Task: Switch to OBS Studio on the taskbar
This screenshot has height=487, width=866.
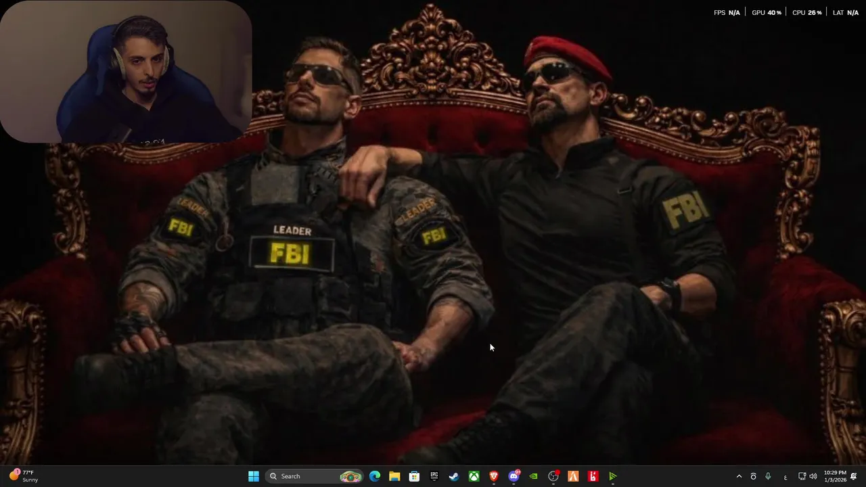Action: (553, 476)
